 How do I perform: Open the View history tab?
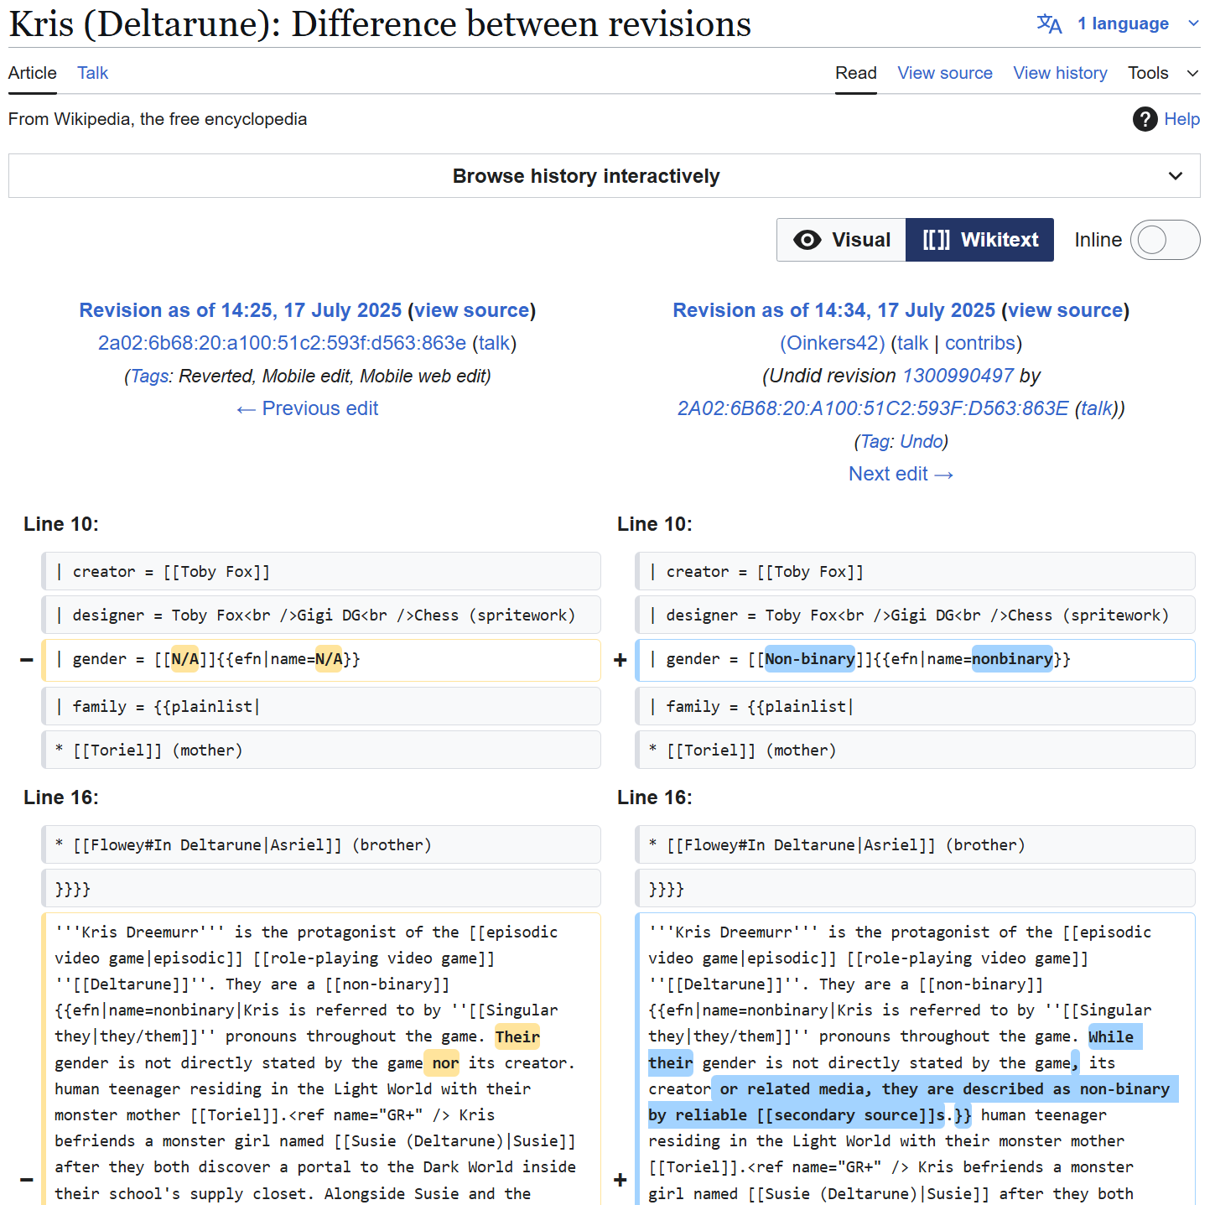pos(1060,73)
